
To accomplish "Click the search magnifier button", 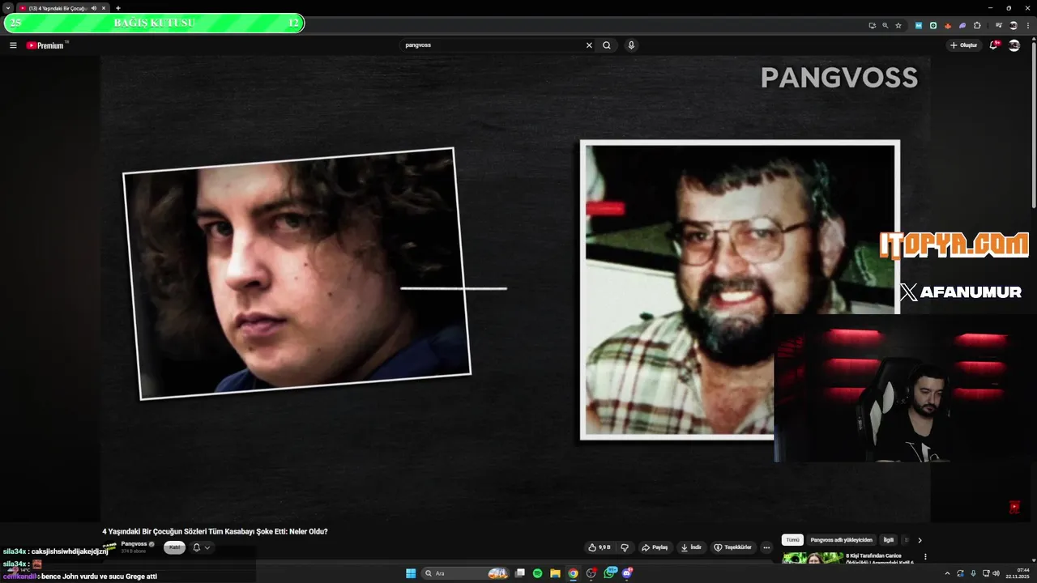I will coord(607,45).
